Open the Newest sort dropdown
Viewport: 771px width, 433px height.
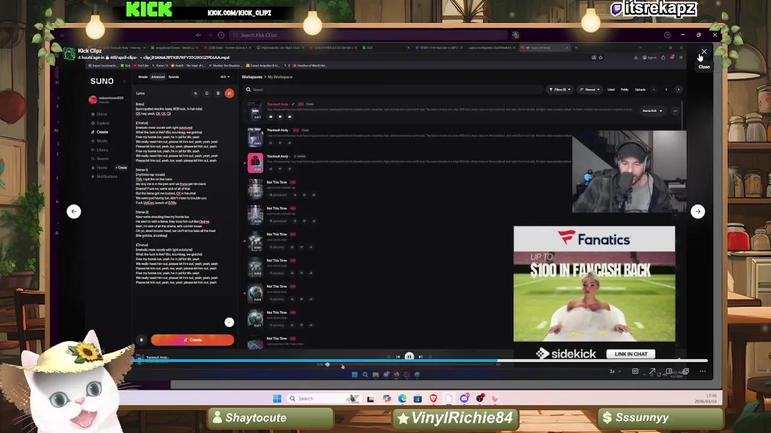tap(590, 90)
